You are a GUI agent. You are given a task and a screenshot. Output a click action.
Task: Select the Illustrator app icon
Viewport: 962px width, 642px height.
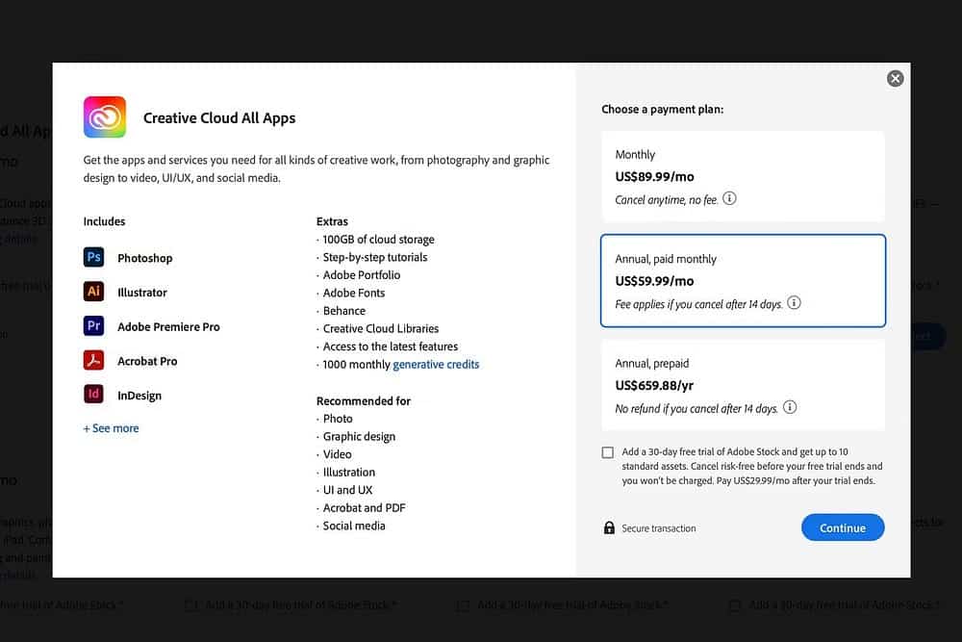(x=93, y=292)
